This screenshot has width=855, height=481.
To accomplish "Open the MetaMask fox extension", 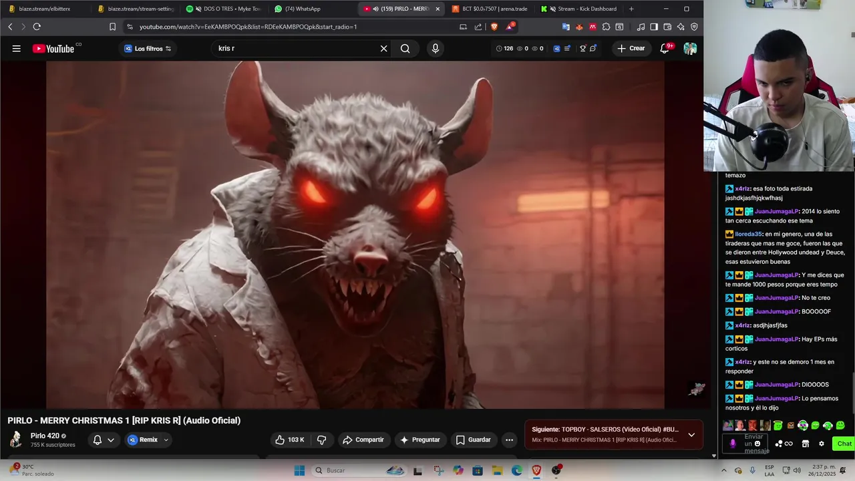I will (579, 27).
